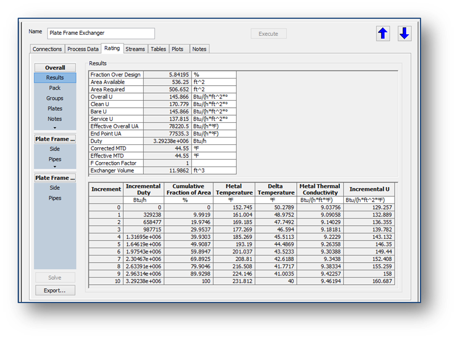Select the Overall U row value

pos(167,97)
